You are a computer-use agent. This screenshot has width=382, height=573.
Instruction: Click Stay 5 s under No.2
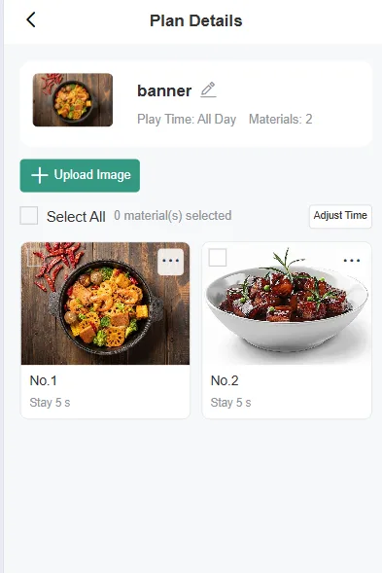click(230, 403)
